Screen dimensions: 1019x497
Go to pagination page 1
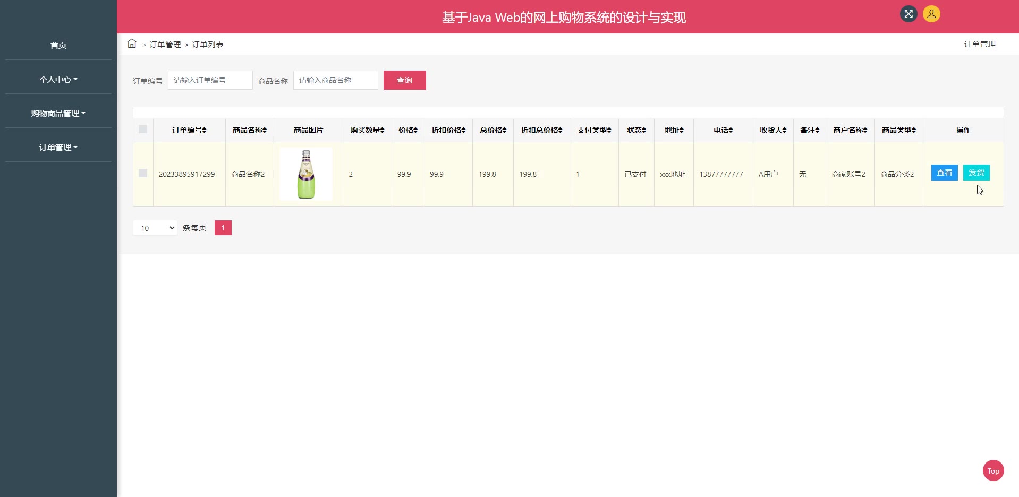click(223, 228)
